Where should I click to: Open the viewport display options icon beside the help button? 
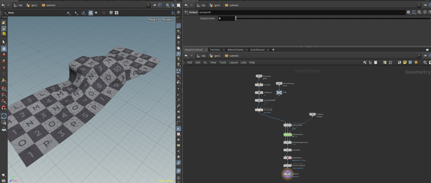coord(173,12)
